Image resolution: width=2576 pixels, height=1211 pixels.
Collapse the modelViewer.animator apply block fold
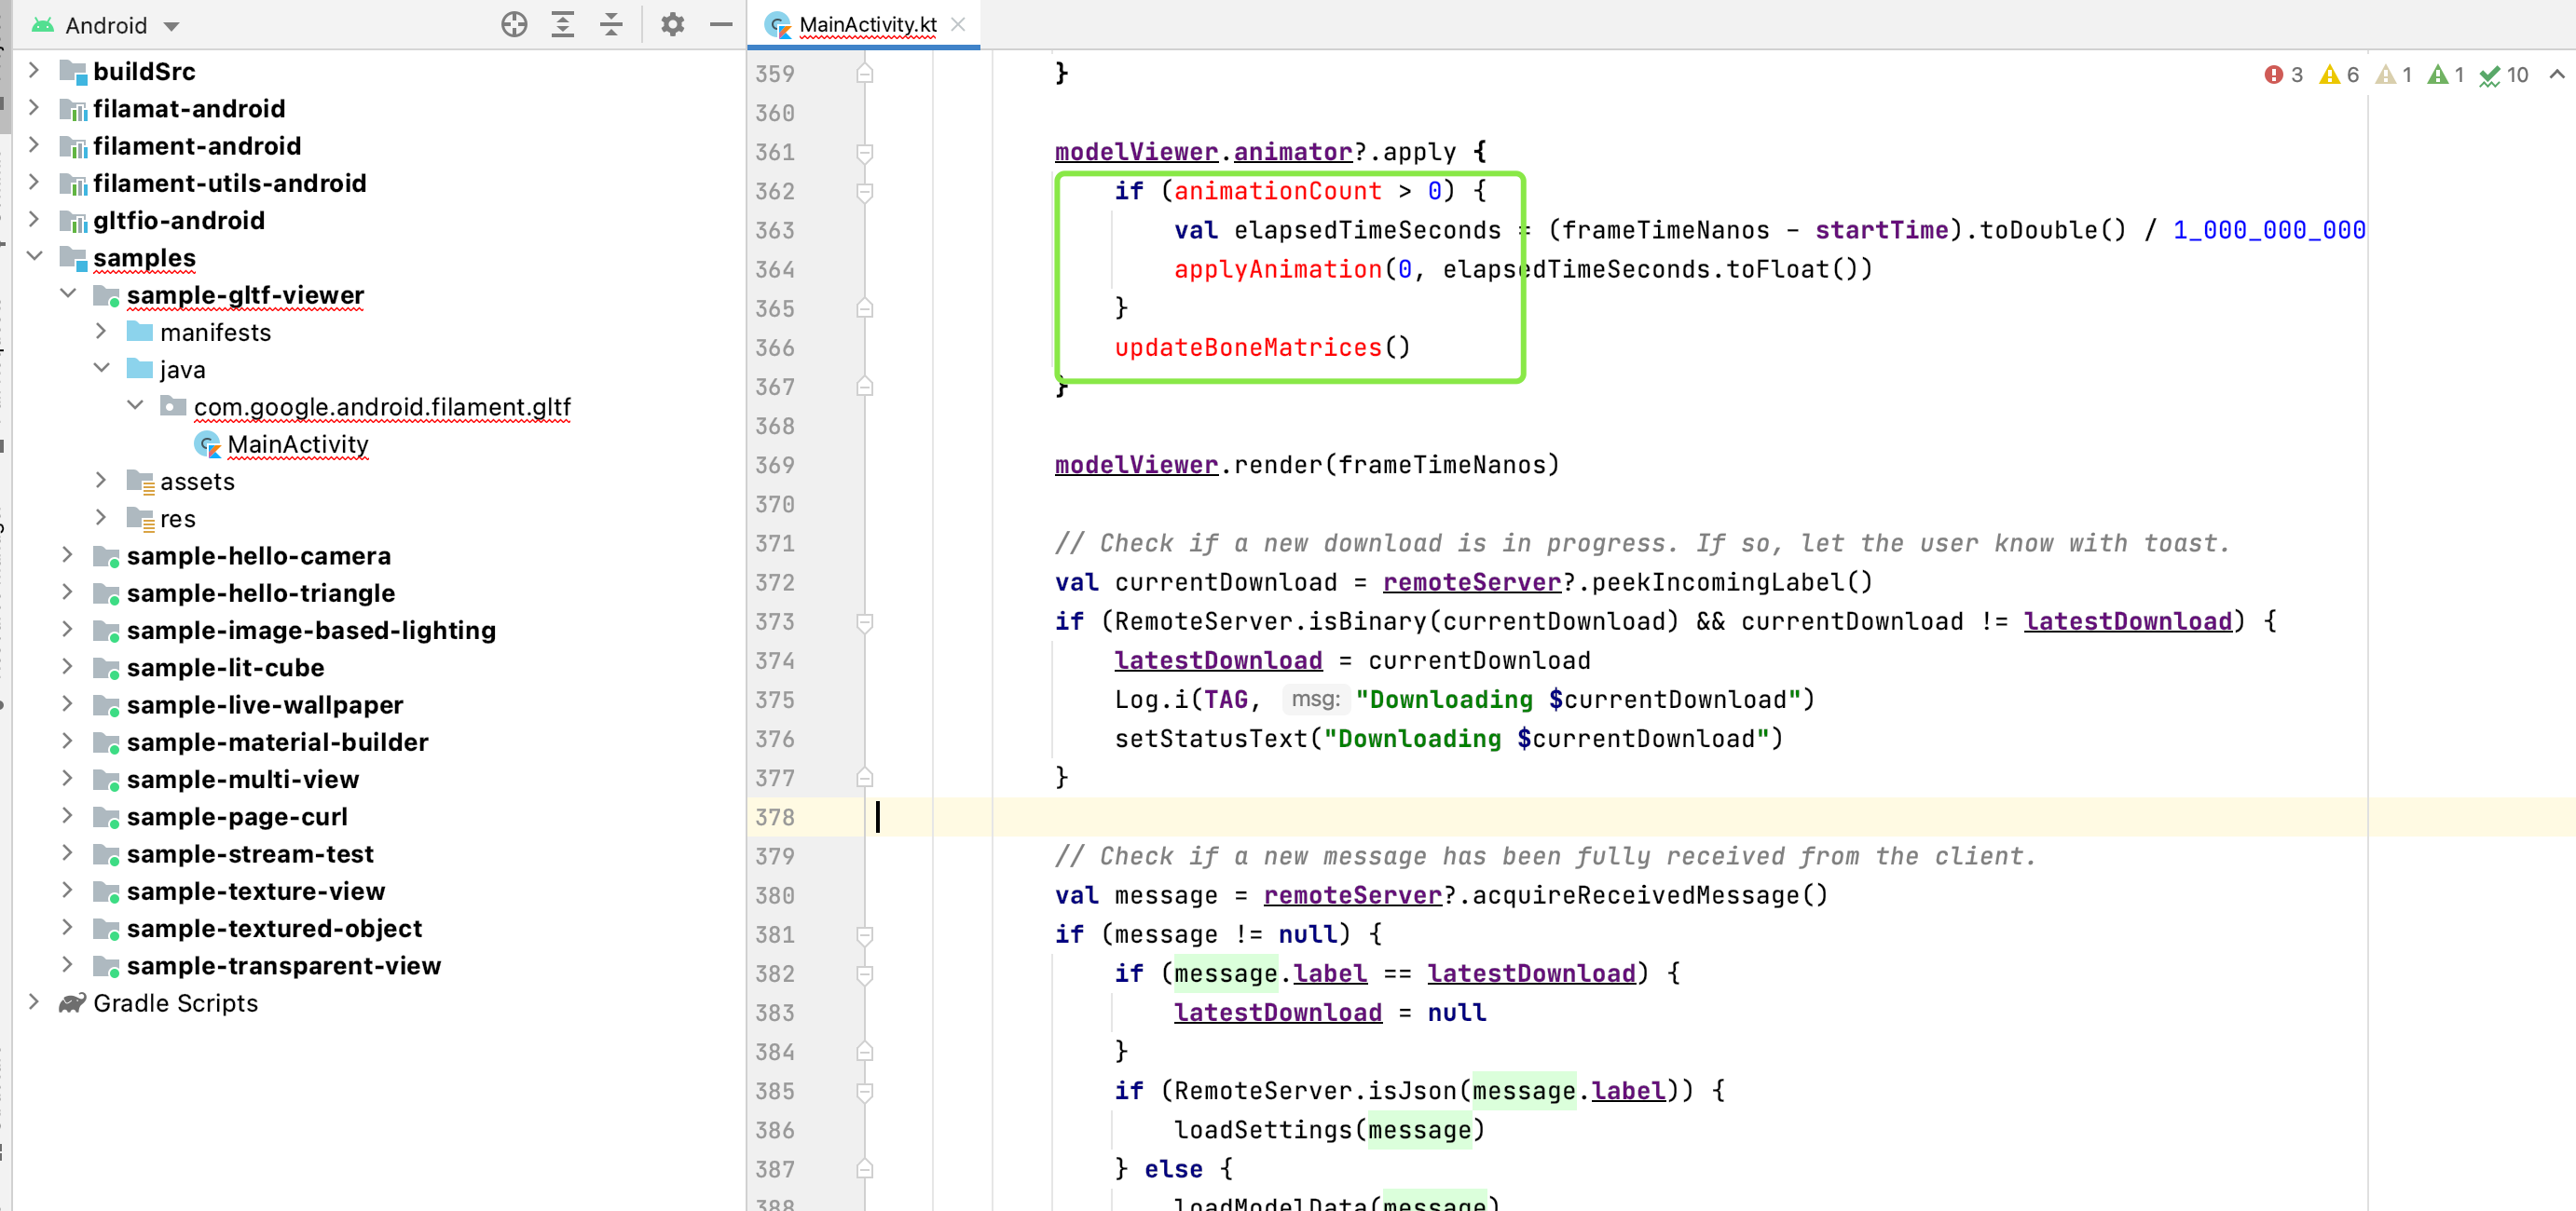[864, 153]
